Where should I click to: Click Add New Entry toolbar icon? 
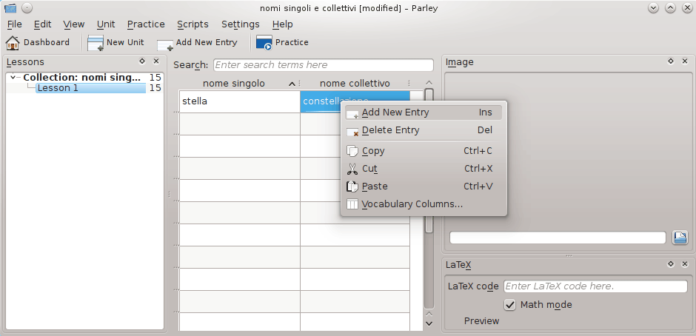pos(165,43)
